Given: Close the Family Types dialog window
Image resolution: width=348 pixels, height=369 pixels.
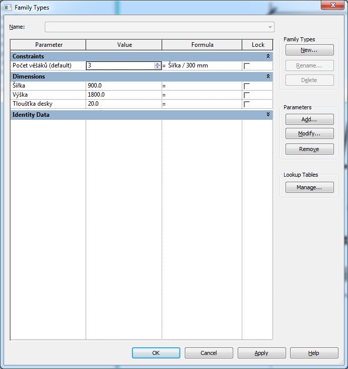Looking at the screenshot, I should [x=331, y=6].
